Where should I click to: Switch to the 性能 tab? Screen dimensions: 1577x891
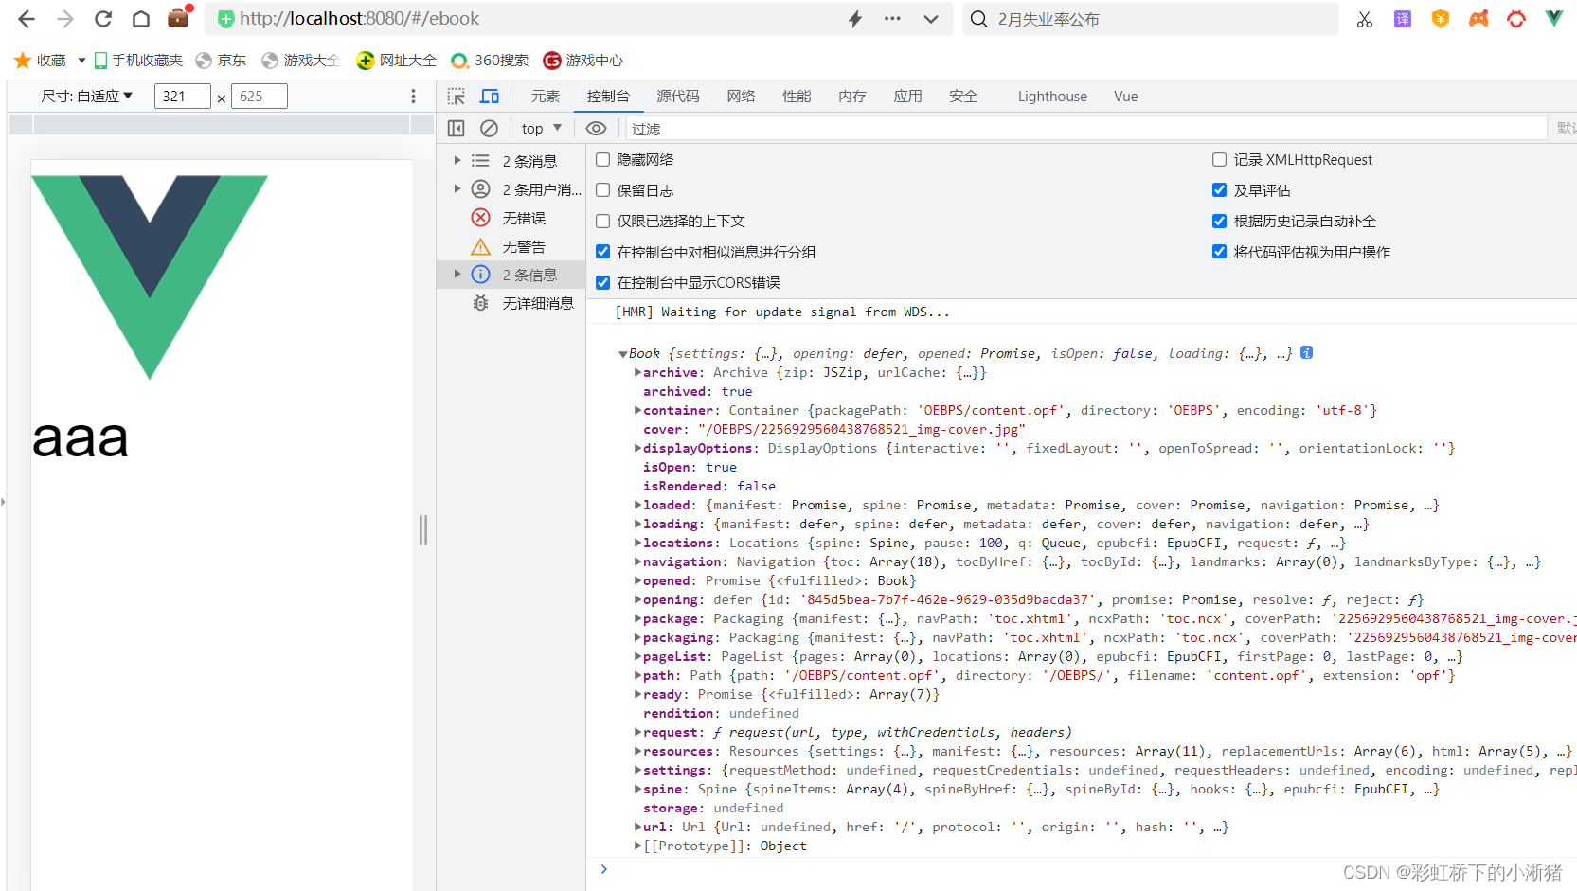click(x=797, y=97)
